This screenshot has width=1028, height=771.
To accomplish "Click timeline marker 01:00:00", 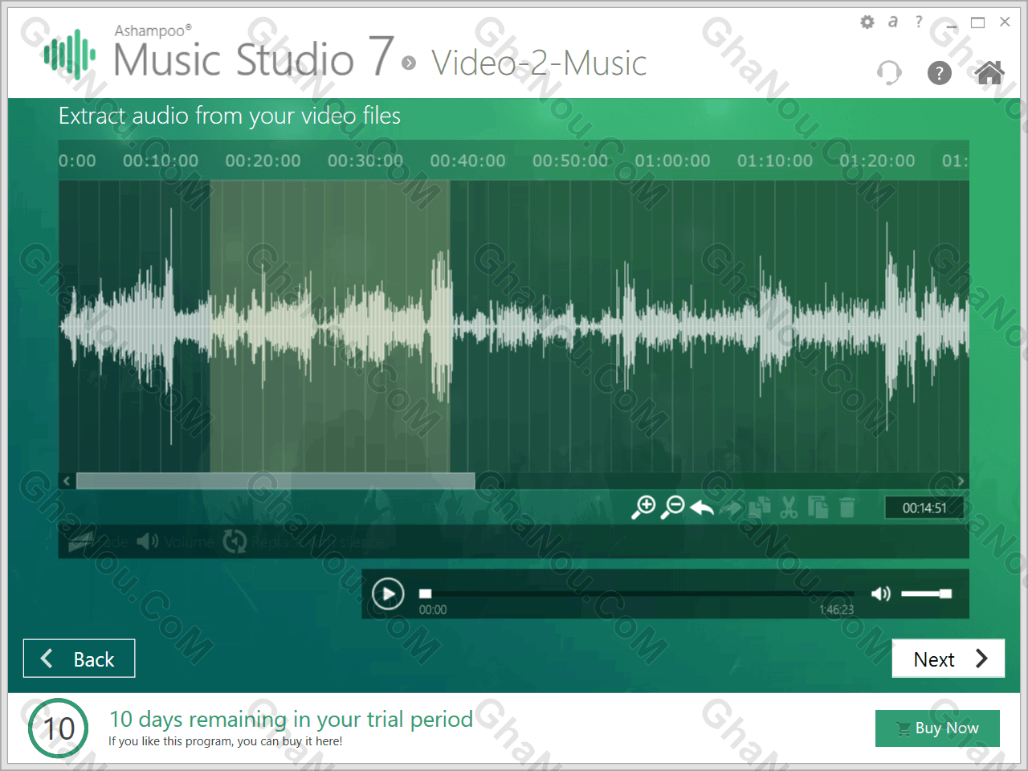I will click(x=672, y=161).
